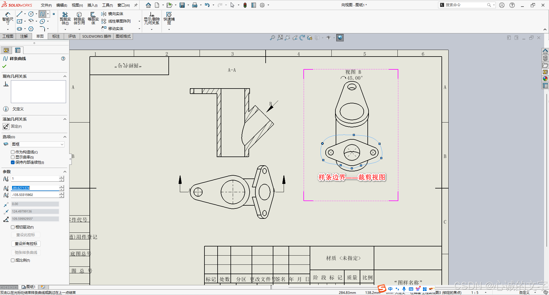549x295 pixels.
Task: Click the Y coordinate field -135.53315902
Action: (35, 195)
